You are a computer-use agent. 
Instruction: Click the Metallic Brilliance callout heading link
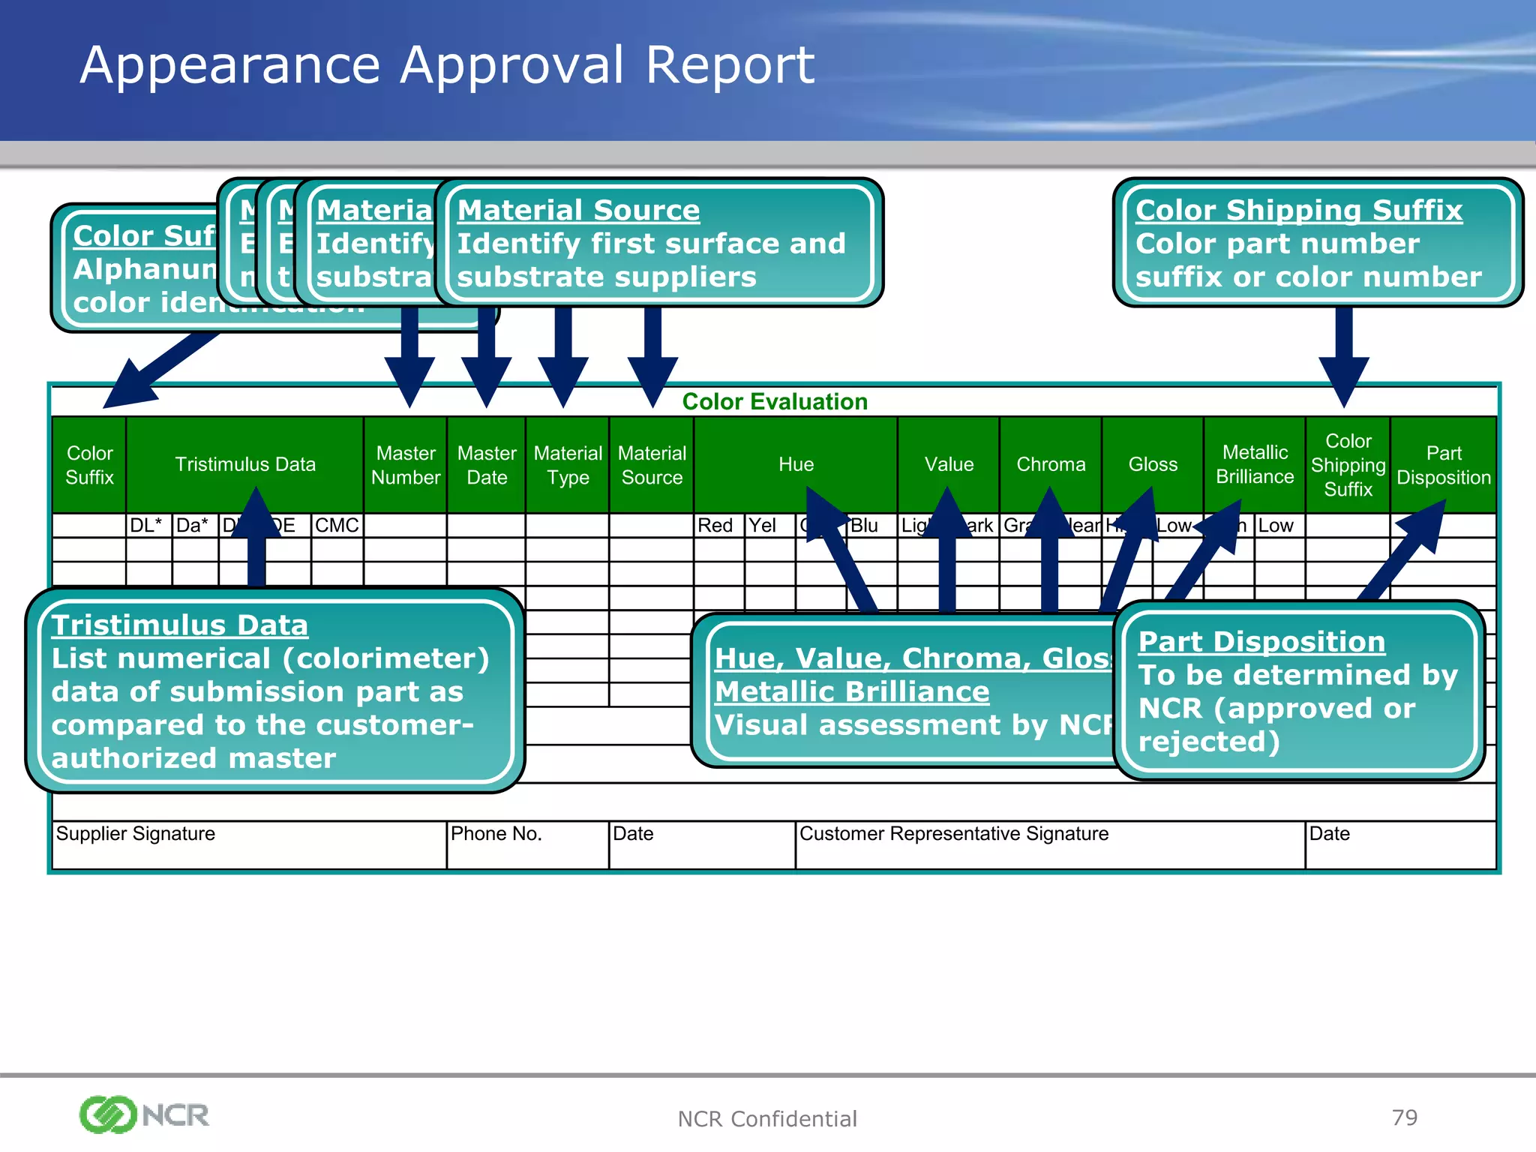[852, 691]
